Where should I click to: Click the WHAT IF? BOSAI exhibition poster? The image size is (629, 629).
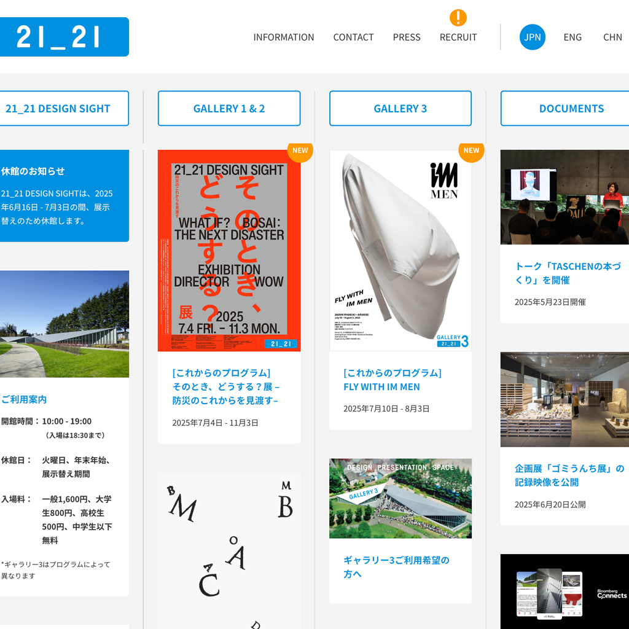pyautogui.click(x=229, y=251)
